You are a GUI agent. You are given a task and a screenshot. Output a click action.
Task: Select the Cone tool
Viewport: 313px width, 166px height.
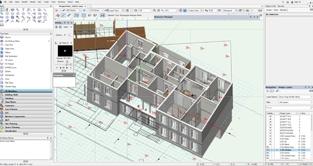[x=7, y=79]
